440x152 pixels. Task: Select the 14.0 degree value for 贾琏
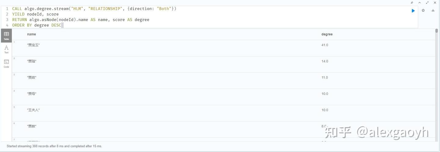pos(325,61)
